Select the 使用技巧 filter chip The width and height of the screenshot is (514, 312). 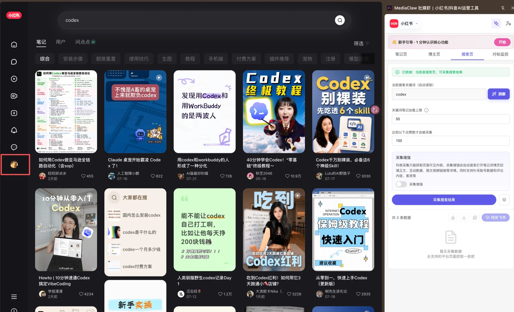pyautogui.click(x=139, y=59)
